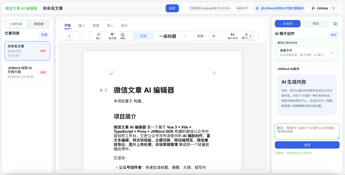Image resolution: width=345 pixels, height=175 pixels.
Task: Select the 文章列表 sidebar tab
Action: point(16,24)
